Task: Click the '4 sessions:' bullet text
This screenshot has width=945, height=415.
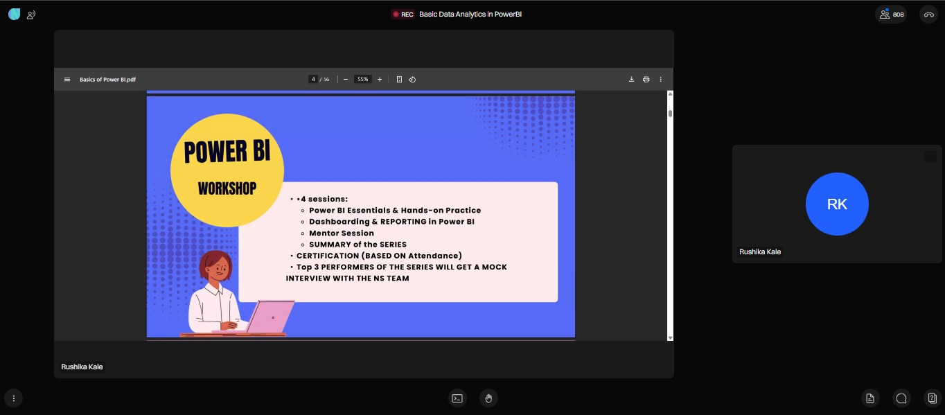Action: click(x=323, y=199)
